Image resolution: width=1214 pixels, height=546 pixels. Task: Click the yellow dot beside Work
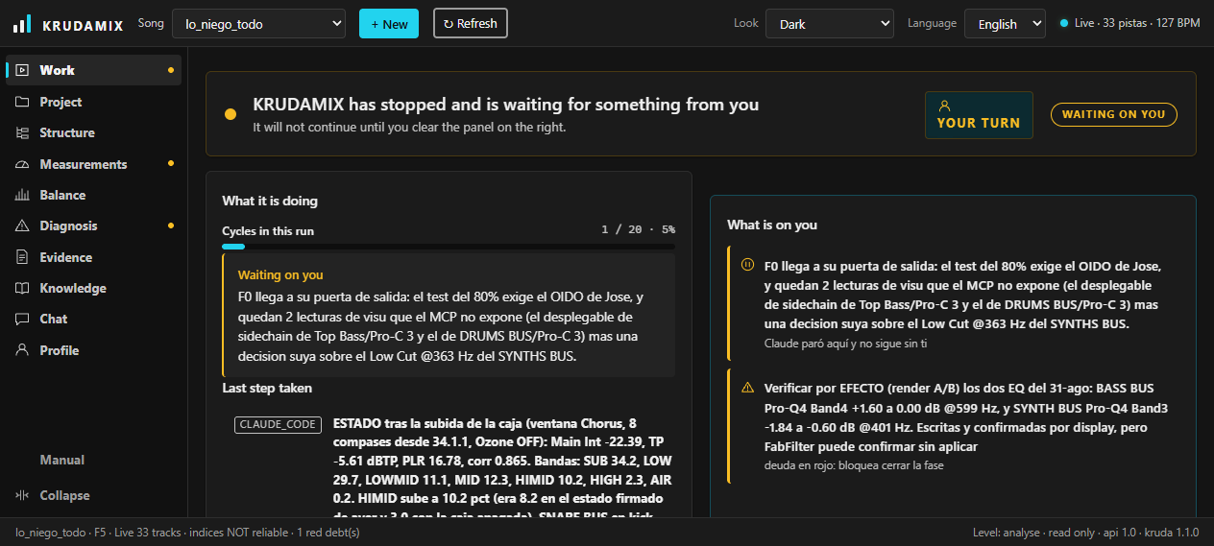point(171,70)
